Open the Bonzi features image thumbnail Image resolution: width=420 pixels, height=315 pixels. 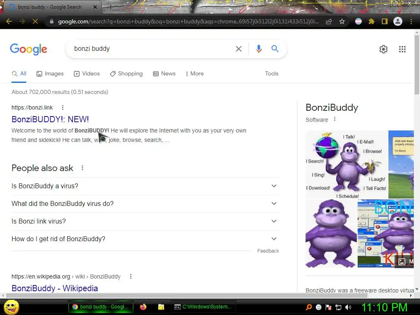(x=346, y=164)
